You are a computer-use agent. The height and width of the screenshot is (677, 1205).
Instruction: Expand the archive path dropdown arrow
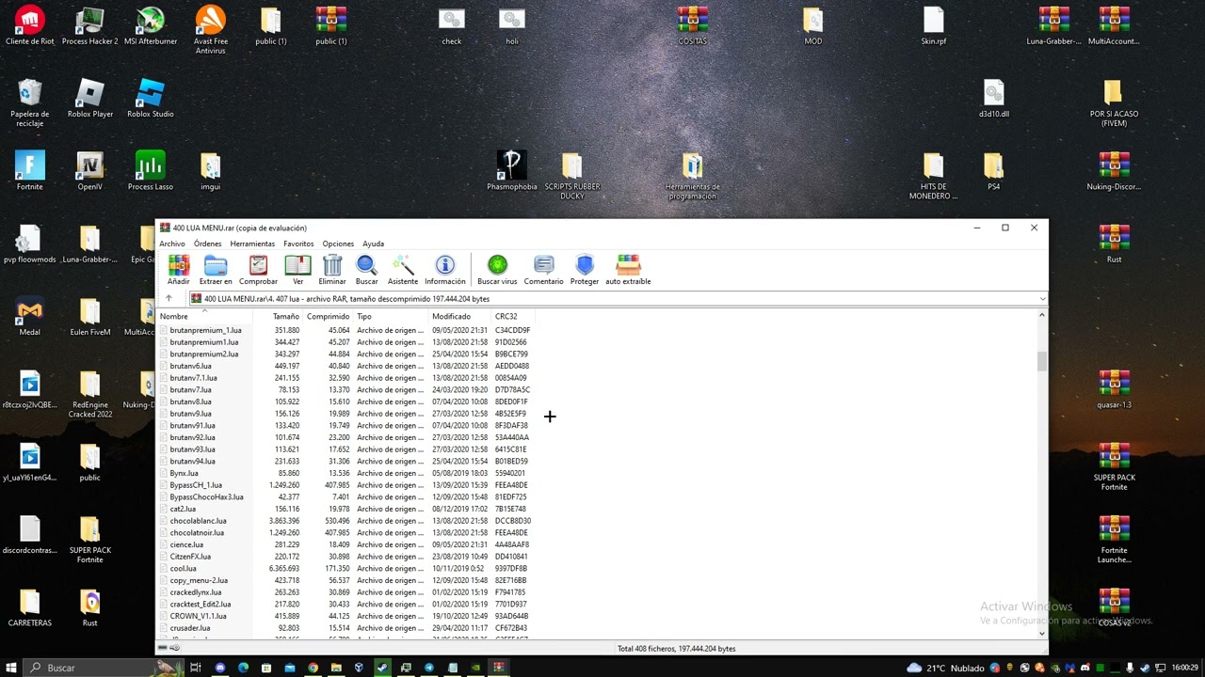point(1042,299)
